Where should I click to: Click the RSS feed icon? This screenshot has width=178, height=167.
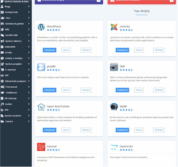2,110
